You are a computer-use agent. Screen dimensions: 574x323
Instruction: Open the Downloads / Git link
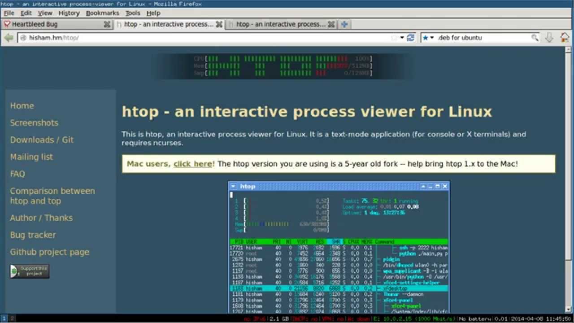(42, 140)
